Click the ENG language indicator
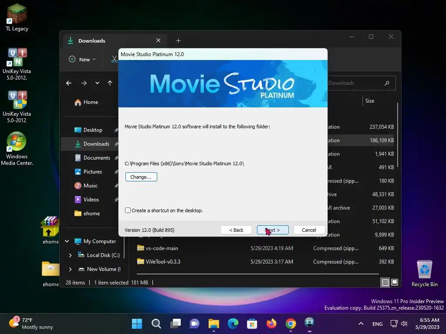The width and height of the screenshot is (446, 334). [378, 324]
